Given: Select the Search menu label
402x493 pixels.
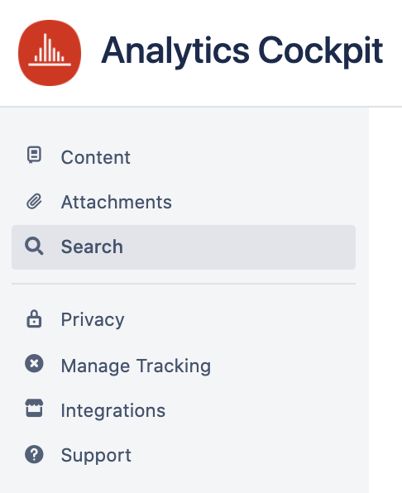Looking at the screenshot, I should click(92, 247).
